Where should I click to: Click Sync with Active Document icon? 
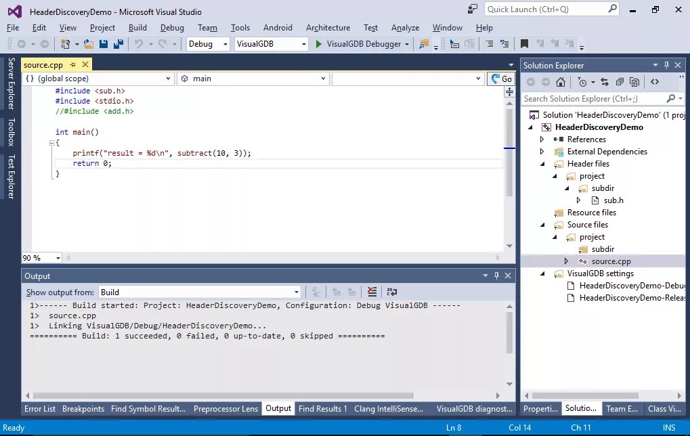pos(605,82)
